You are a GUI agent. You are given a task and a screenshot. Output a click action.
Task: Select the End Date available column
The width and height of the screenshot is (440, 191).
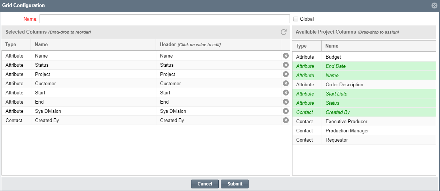pyautogui.click(x=364, y=66)
